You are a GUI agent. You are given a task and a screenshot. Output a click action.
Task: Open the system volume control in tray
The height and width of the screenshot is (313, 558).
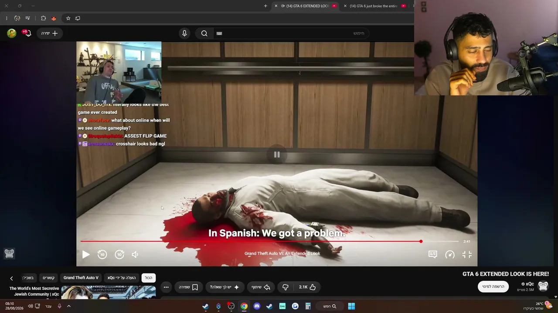pos(31,306)
